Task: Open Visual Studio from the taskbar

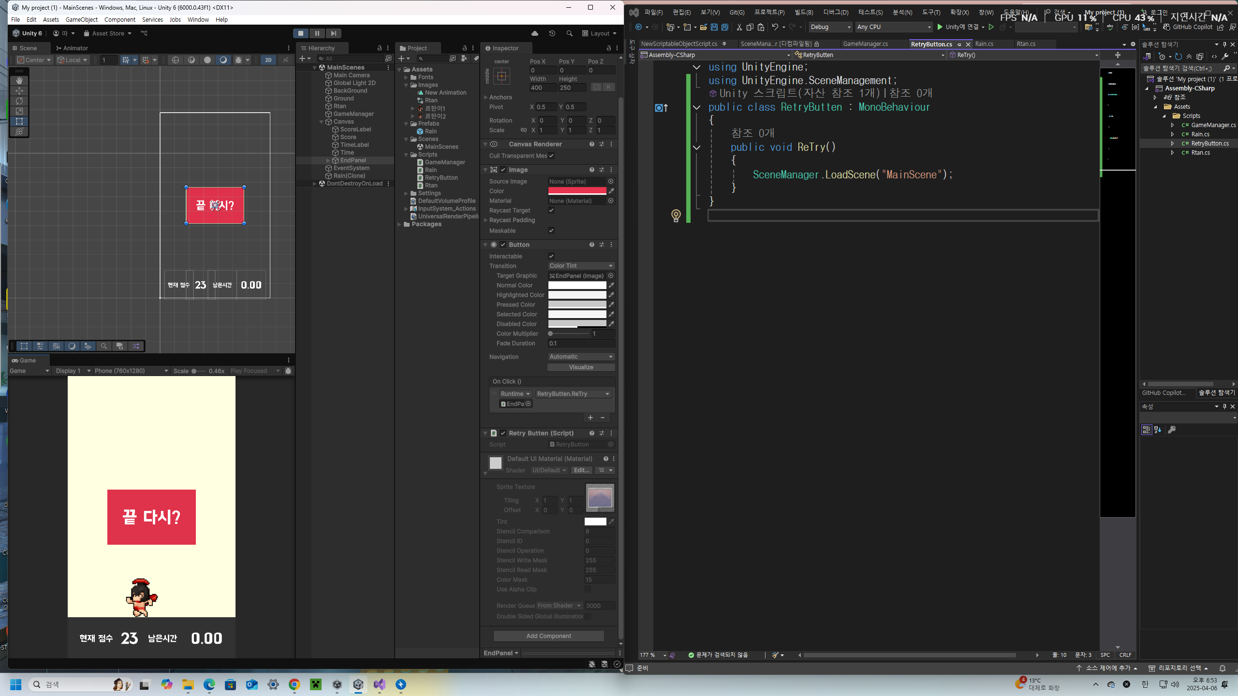Action: pyautogui.click(x=380, y=684)
